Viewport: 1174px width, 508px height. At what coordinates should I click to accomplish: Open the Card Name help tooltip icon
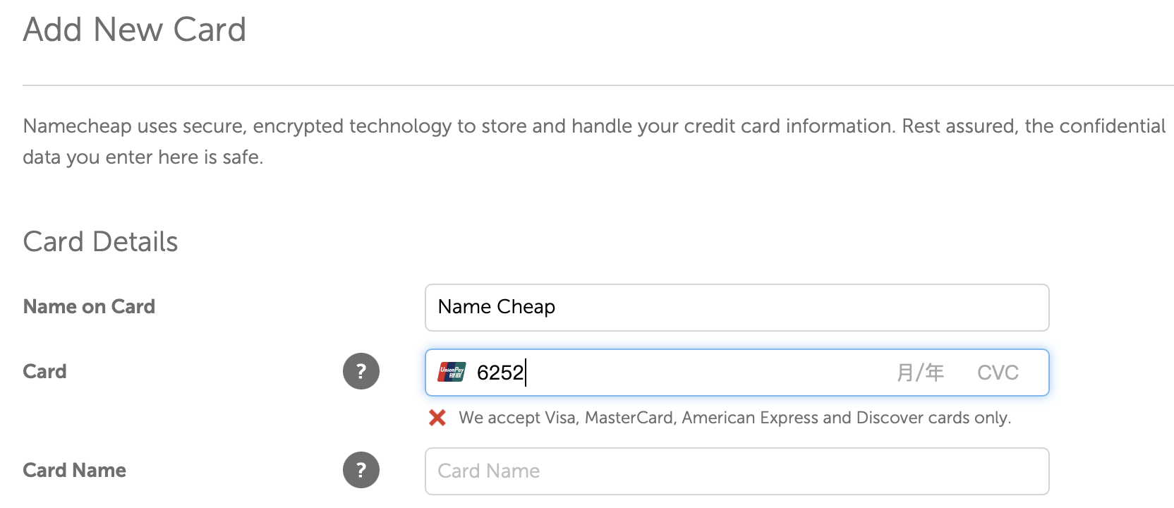coord(361,470)
